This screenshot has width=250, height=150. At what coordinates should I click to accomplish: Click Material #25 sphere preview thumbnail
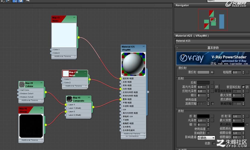[133, 64]
